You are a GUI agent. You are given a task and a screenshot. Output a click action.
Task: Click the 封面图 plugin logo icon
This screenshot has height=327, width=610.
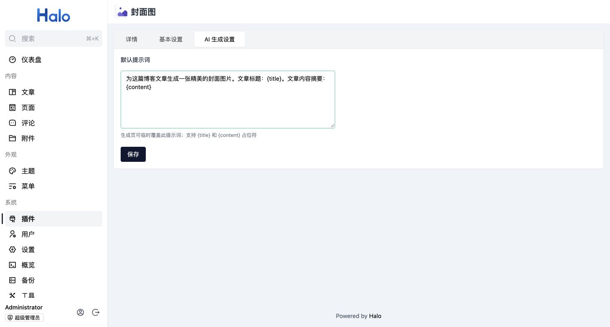pos(121,12)
